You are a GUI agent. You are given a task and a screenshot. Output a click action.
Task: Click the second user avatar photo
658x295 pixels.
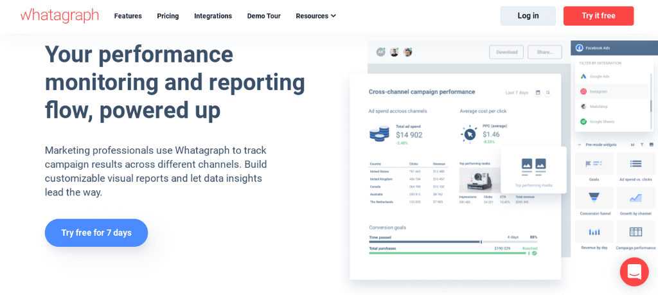394,52
